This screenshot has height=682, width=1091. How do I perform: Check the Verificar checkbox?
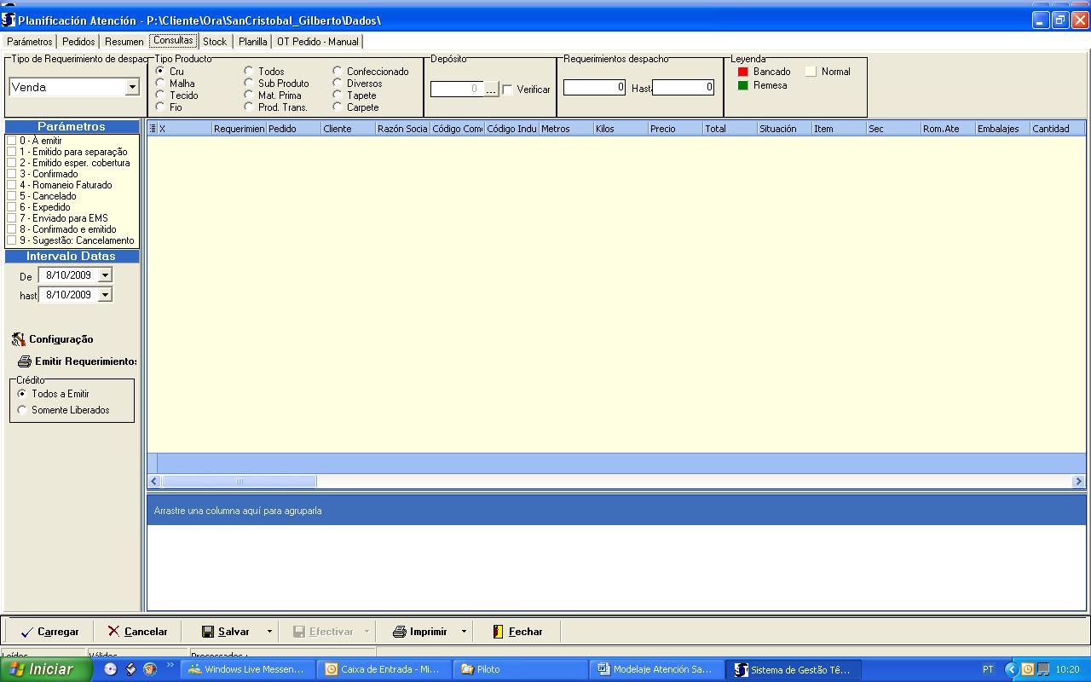coord(507,90)
